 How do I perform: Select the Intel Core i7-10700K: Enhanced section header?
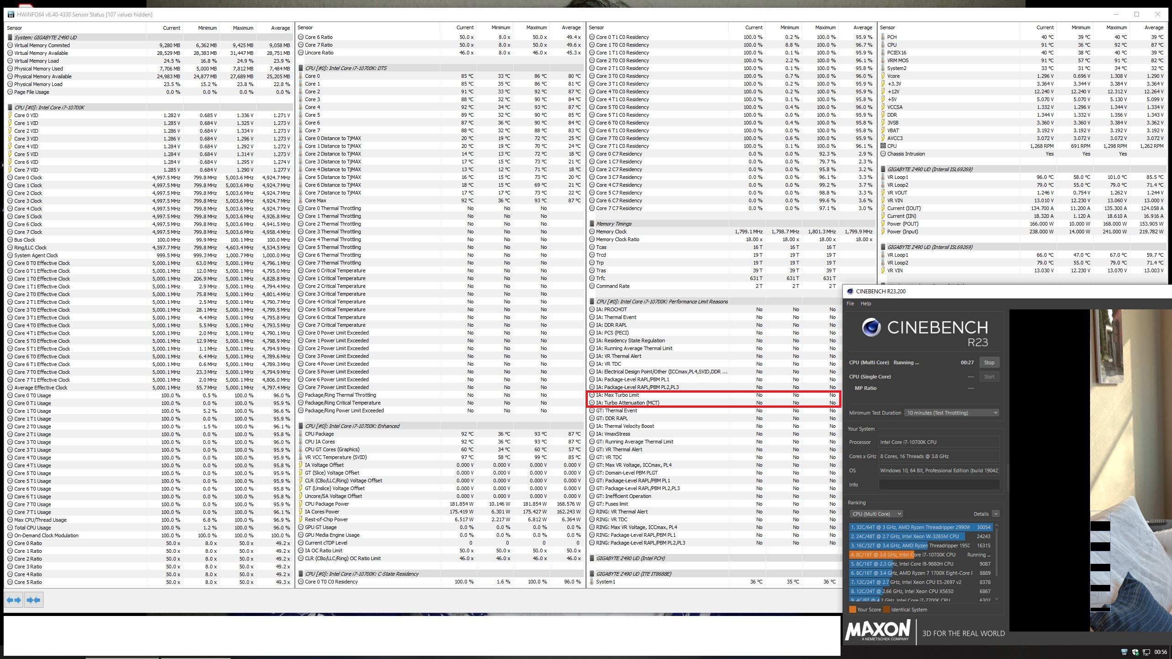[440, 426]
